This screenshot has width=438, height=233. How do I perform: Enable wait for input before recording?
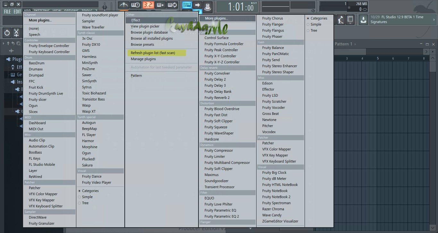tap(136, 5)
